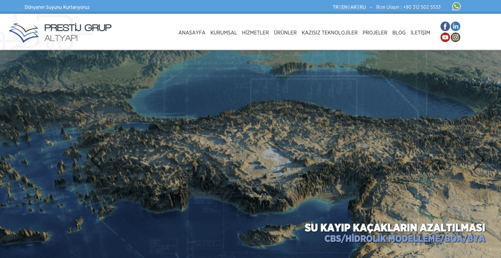
Task: Switch language to EN
Action: [x=344, y=7]
